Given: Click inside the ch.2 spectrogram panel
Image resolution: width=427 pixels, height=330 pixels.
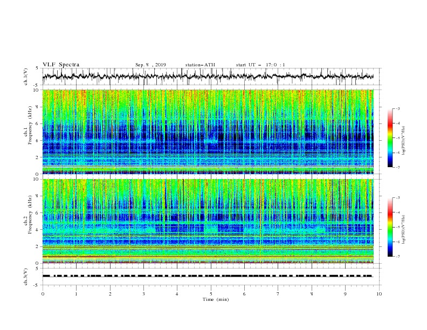Looking at the screenshot, I should (208, 221).
